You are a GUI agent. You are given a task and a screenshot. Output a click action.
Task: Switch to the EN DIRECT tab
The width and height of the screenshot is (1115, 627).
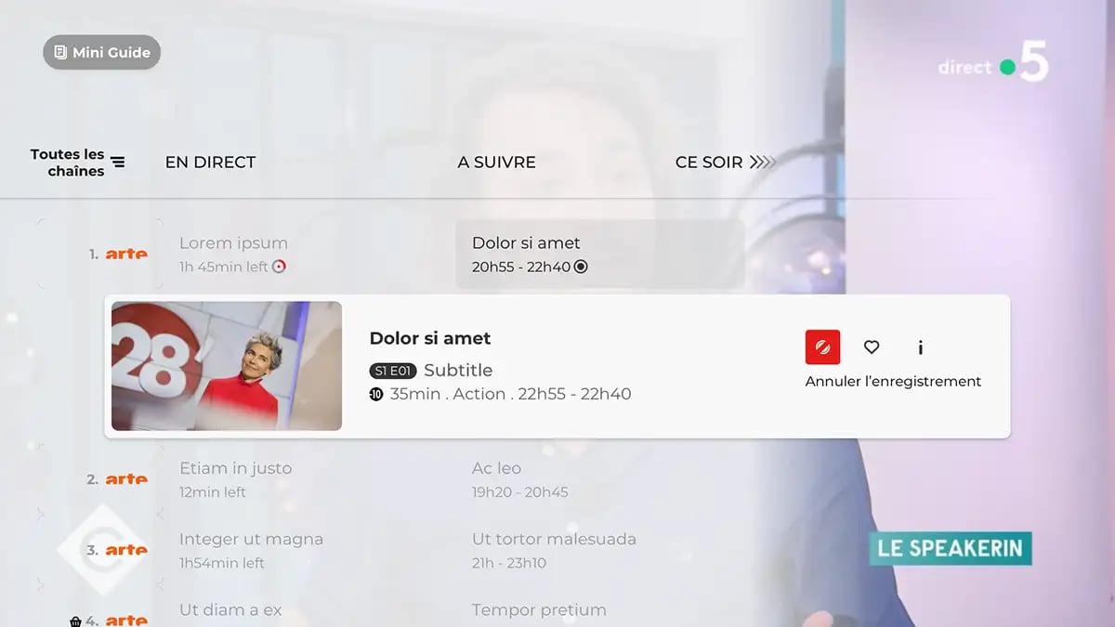(209, 162)
